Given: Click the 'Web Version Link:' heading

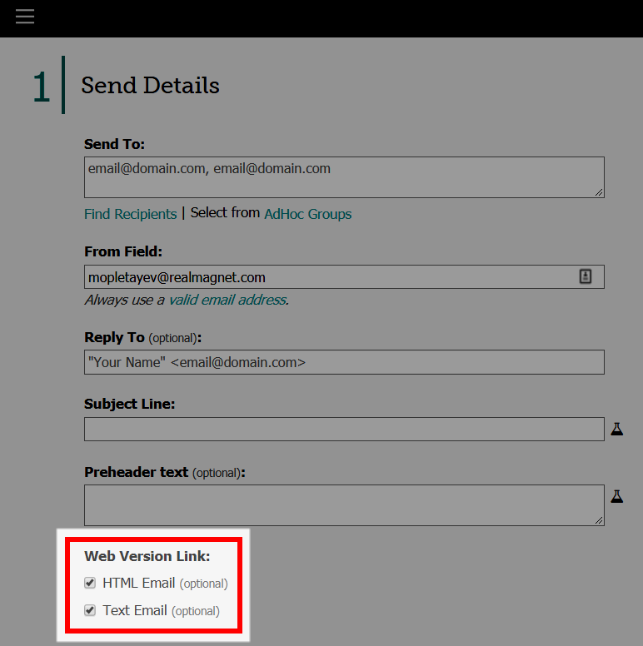Looking at the screenshot, I should click(147, 556).
